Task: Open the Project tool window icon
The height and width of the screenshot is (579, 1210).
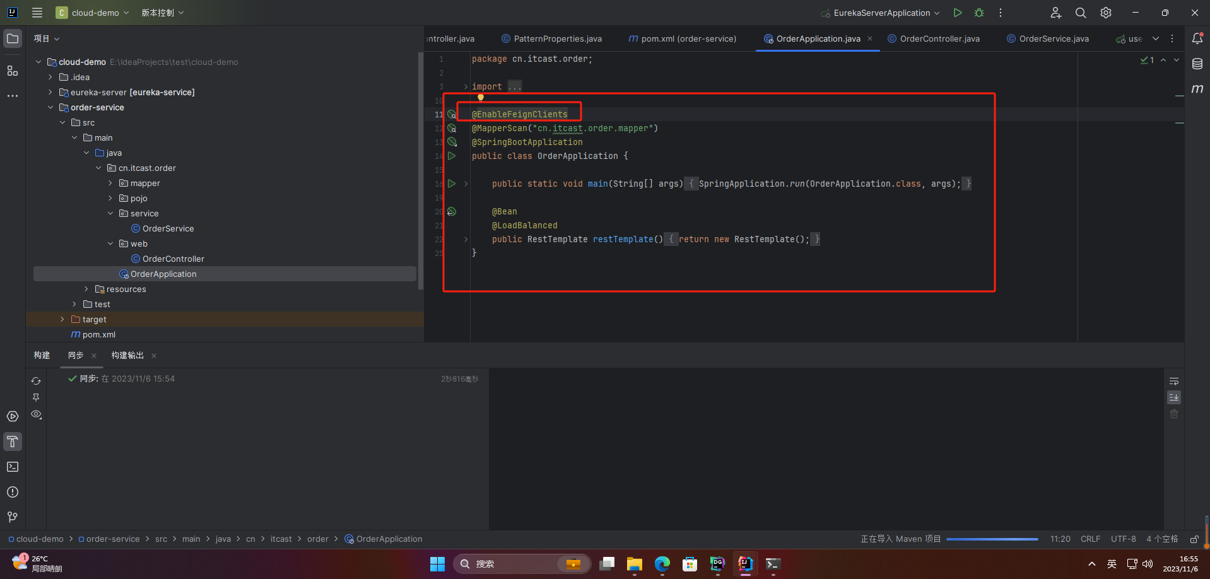Action: [13, 38]
